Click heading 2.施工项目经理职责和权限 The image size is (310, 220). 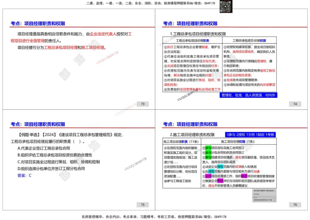click(x=192, y=135)
